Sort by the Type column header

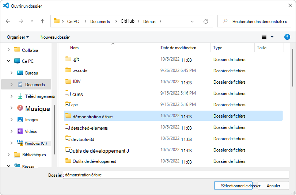[x=217, y=48]
